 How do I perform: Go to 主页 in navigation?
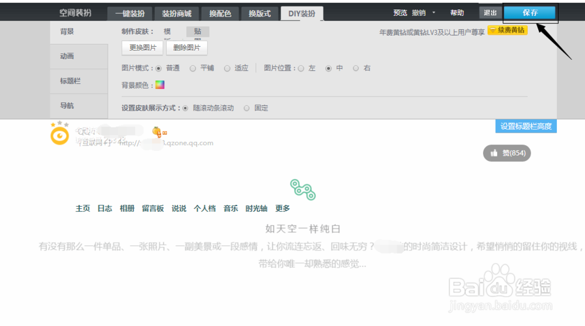click(x=83, y=208)
